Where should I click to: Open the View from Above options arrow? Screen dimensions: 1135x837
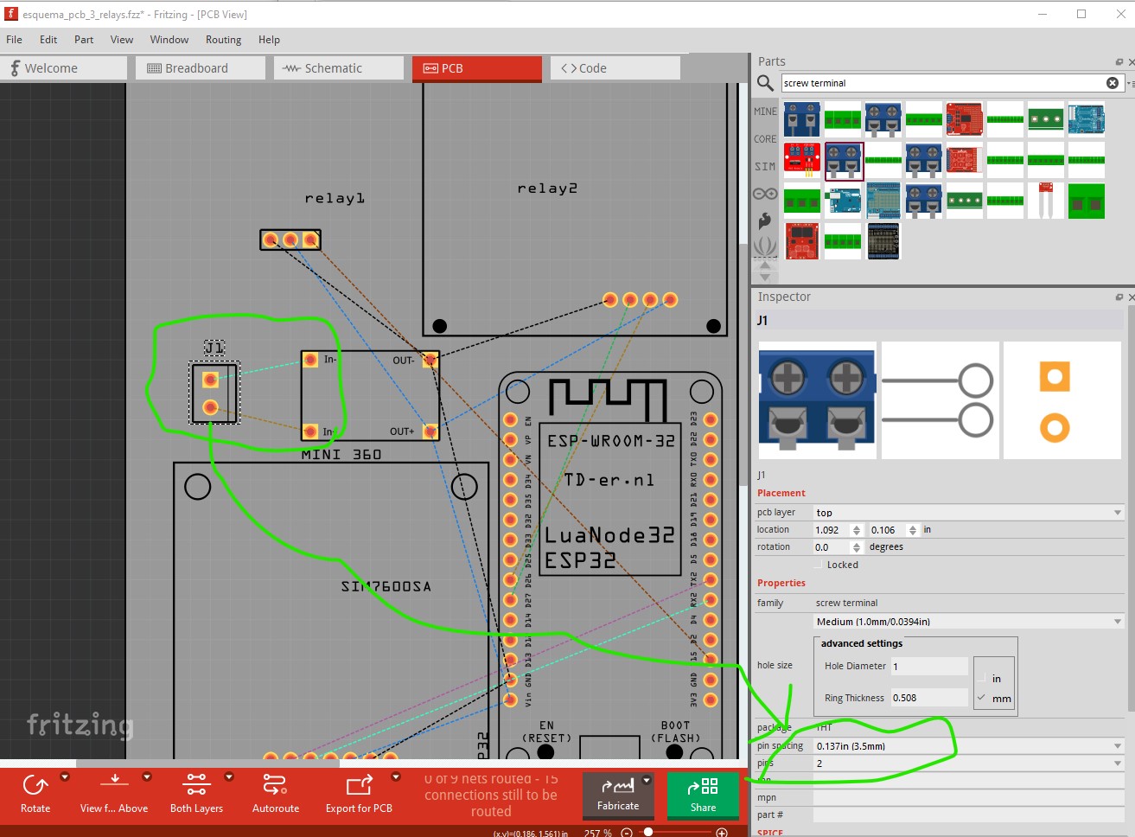pos(147,777)
